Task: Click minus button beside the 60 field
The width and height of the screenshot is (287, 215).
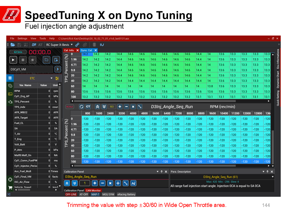Action: [126, 107]
